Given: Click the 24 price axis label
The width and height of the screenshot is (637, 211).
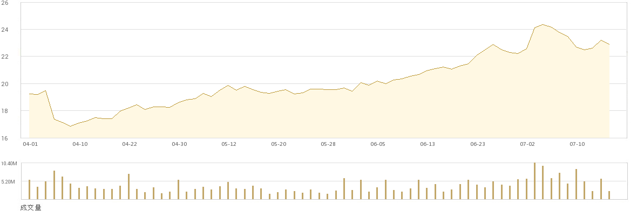Looking at the screenshot, I should pos(6,30).
